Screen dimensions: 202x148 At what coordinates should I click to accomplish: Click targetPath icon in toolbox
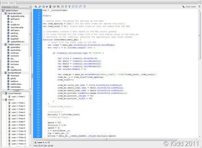click(8, 39)
